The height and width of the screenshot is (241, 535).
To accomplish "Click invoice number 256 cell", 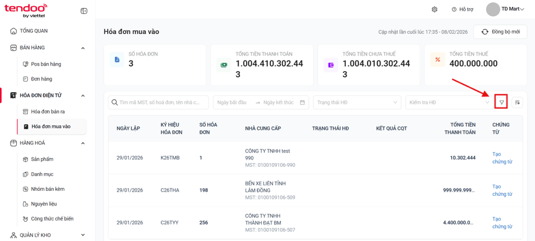I will point(204,223).
